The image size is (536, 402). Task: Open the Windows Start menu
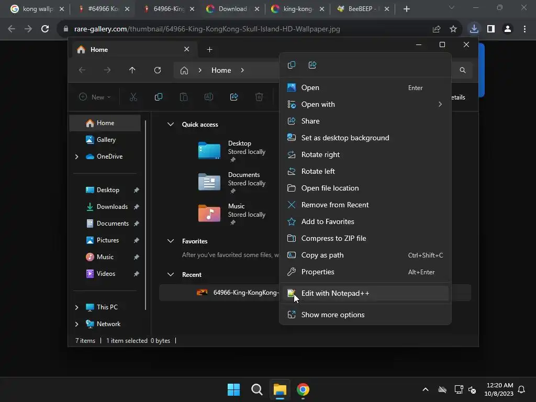pos(234,389)
